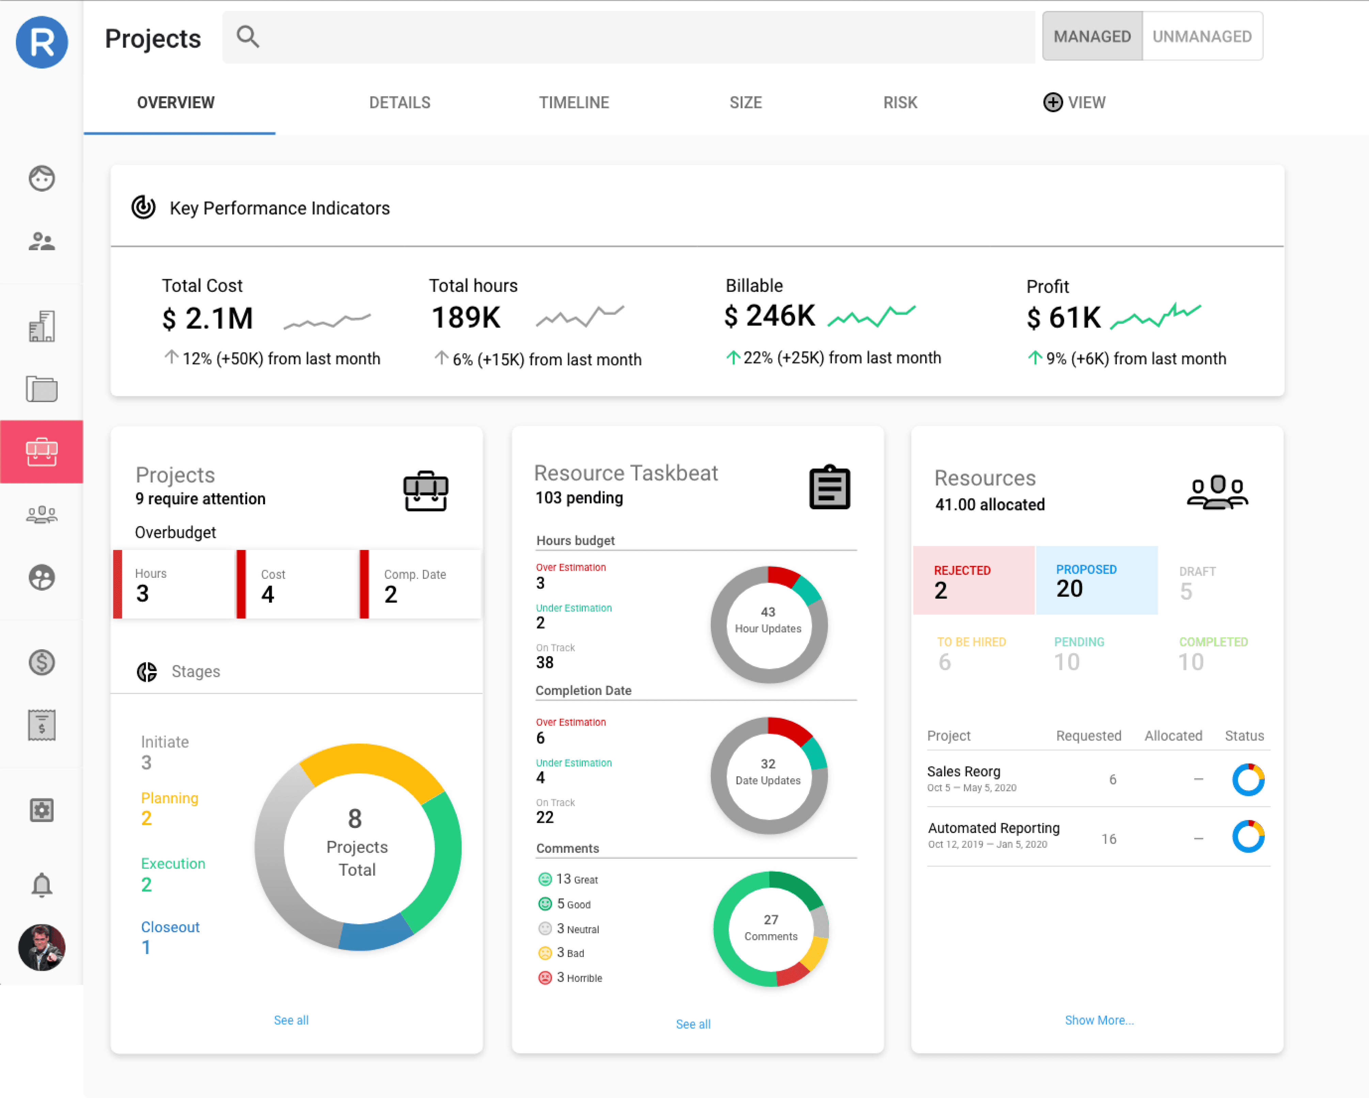Open the people group sidebar icon
This screenshot has width=1369, height=1098.
point(42,241)
